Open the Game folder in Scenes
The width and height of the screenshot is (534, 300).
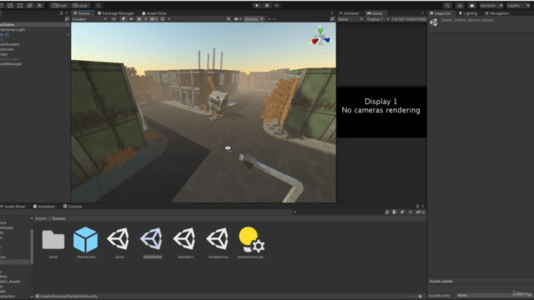[53, 243]
